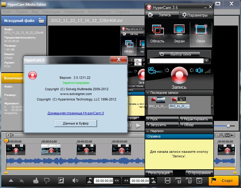Open the Редактировать dropdown button

click(196, 119)
